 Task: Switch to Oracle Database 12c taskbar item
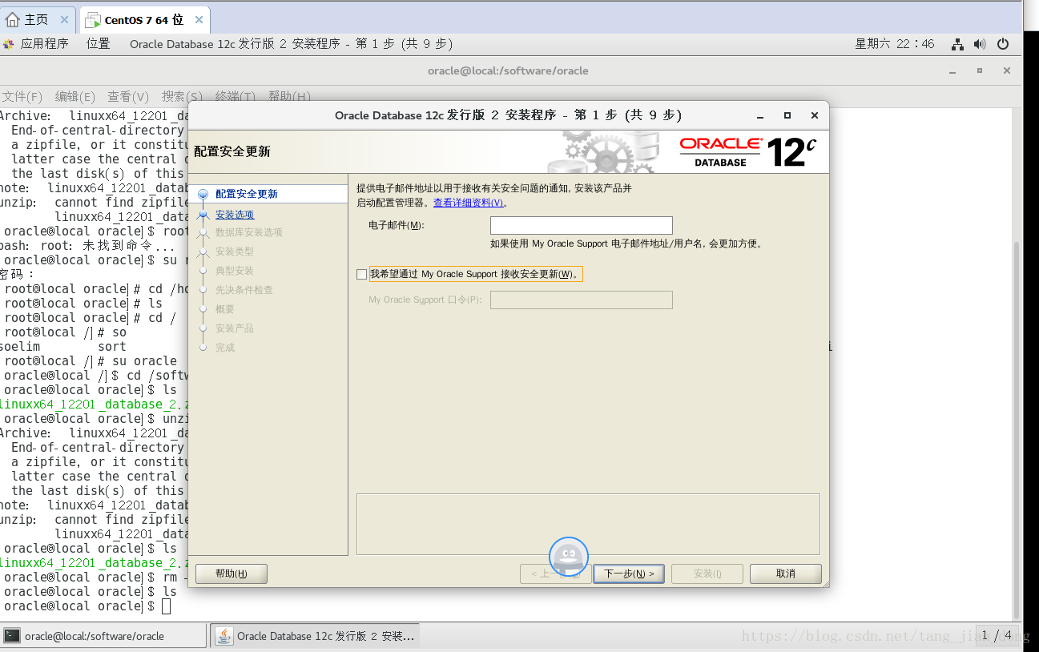coord(315,636)
